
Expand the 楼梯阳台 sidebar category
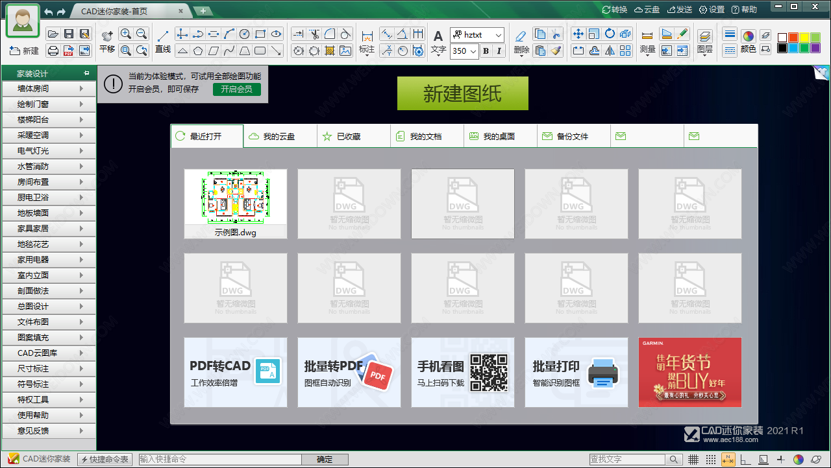click(x=49, y=119)
